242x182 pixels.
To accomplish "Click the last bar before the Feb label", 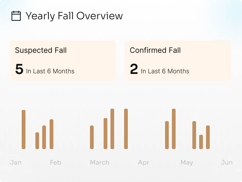I will 52,134.
